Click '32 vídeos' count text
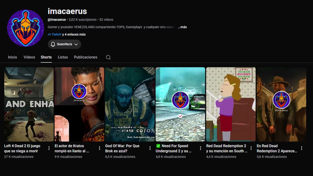This screenshot has width=313, height=176. 106,20
